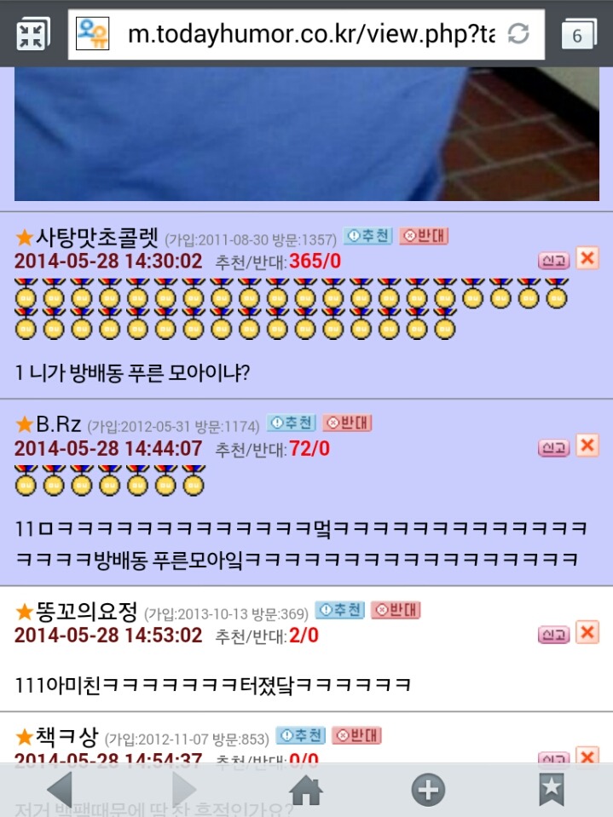The width and height of the screenshot is (613, 817).
Task: Go back with the left arrow
Action: pyautogui.click(x=59, y=790)
